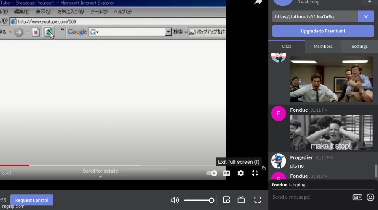Click the YouTube video progress bar
The image size is (378, 210).
(113, 165)
